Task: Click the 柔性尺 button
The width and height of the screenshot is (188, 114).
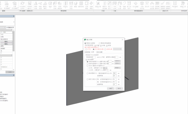Action: coord(117,63)
